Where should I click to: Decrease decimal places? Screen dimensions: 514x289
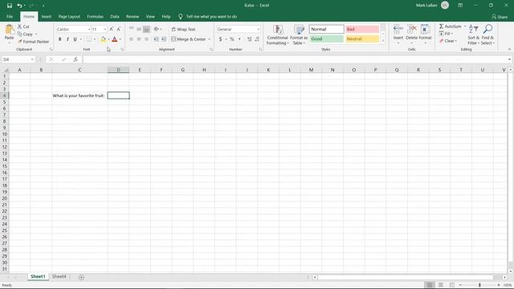pos(257,39)
